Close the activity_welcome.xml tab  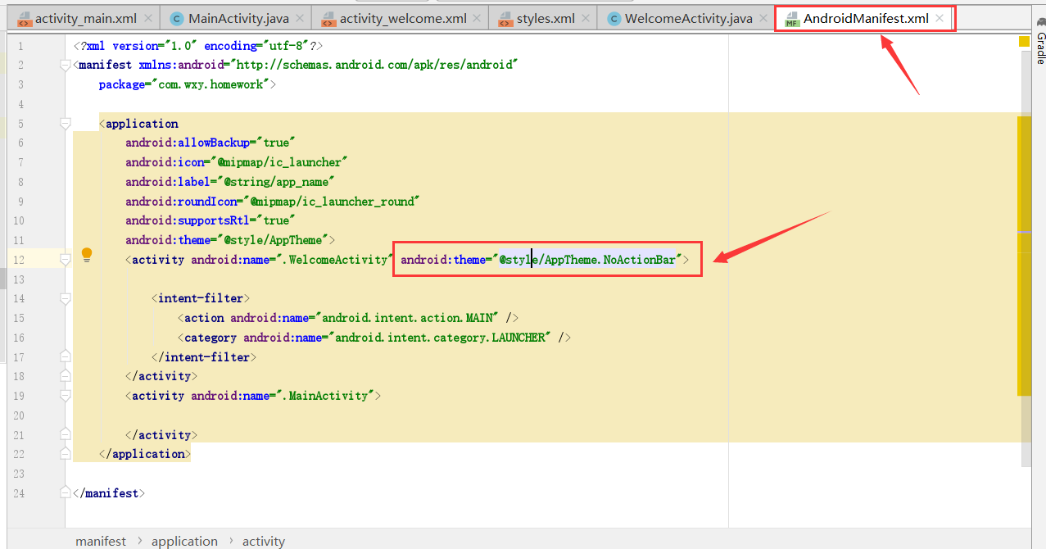478,18
